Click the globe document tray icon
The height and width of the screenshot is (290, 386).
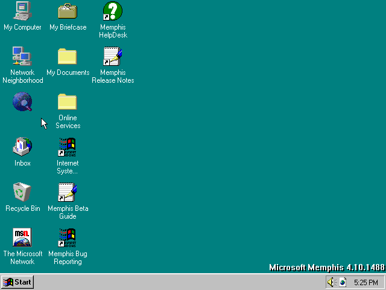(343, 282)
